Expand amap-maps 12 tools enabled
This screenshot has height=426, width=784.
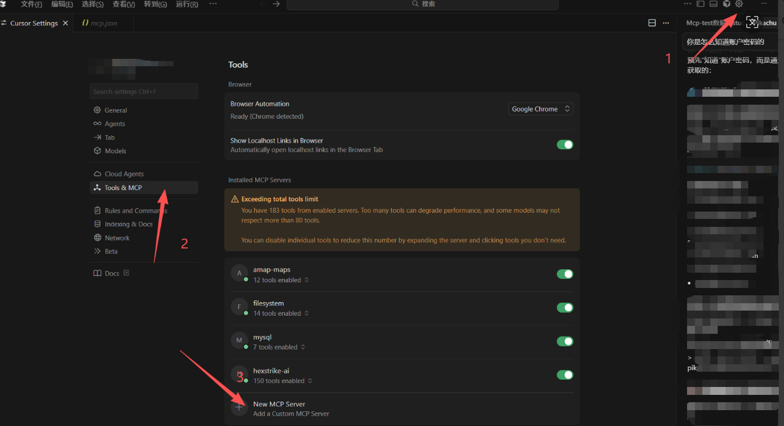pos(281,280)
